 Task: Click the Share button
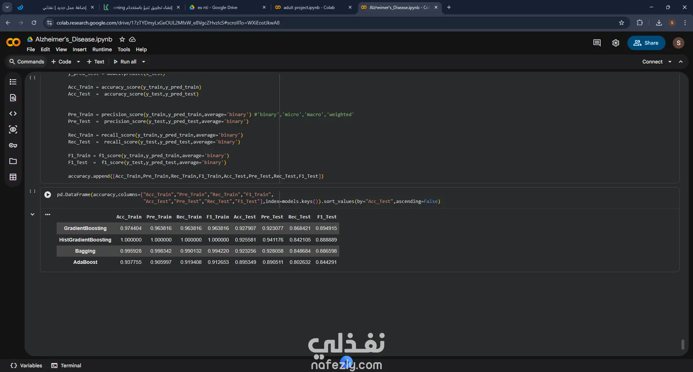646,43
